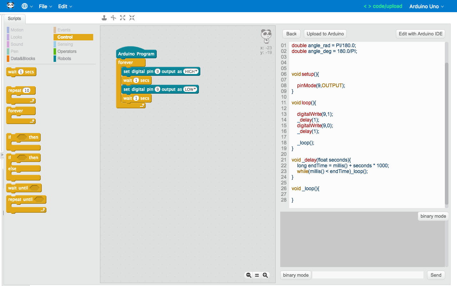Choose the Sensing block category
The height and width of the screenshot is (286, 457).
[x=65, y=44]
